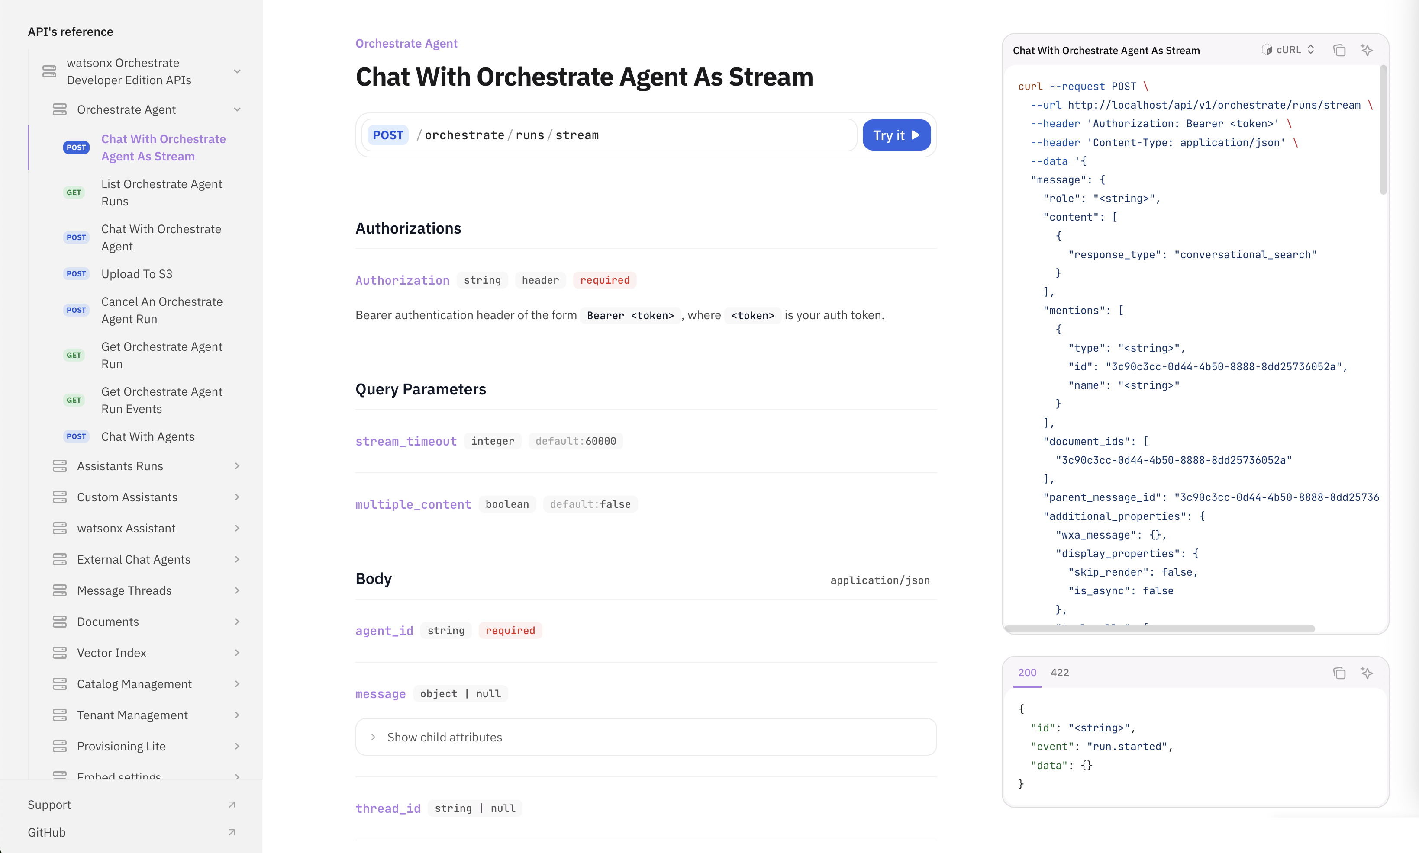Click the watsonx Orchestrate Developer Edition APIs icon
Image resolution: width=1419 pixels, height=853 pixels.
click(49, 71)
